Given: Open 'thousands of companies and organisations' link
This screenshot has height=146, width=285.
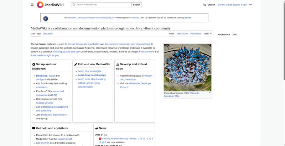Looking at the screenshot, I should point(127,44).
